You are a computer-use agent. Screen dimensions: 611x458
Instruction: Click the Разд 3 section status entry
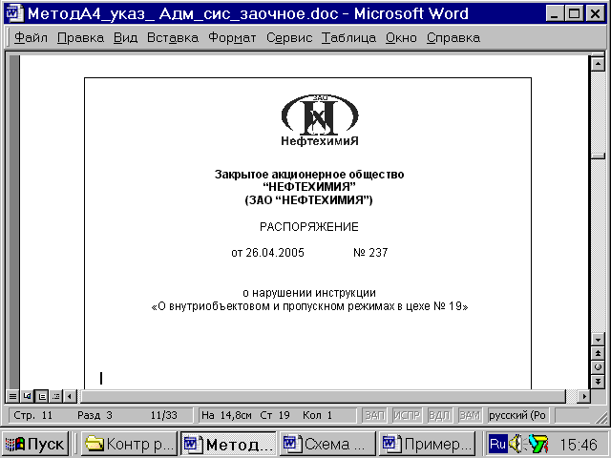tap(95, 416)
